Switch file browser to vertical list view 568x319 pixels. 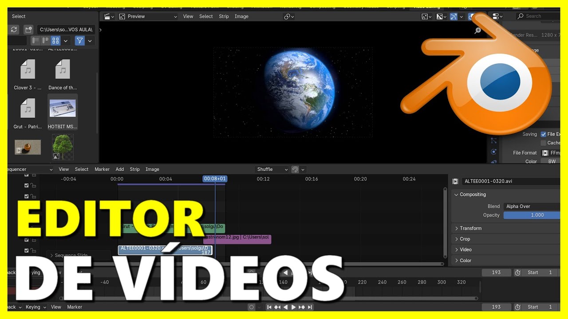point(36,41)
